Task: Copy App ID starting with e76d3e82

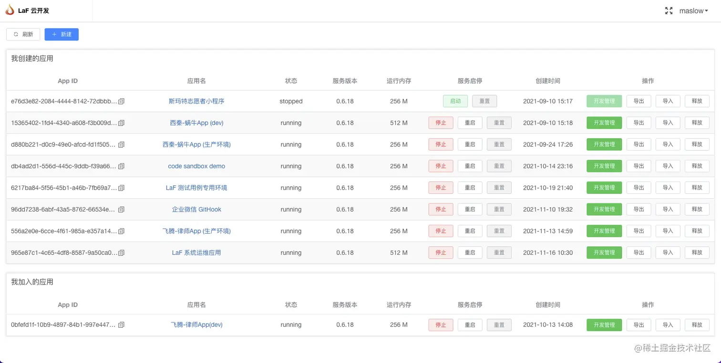Action: [121, 101]
